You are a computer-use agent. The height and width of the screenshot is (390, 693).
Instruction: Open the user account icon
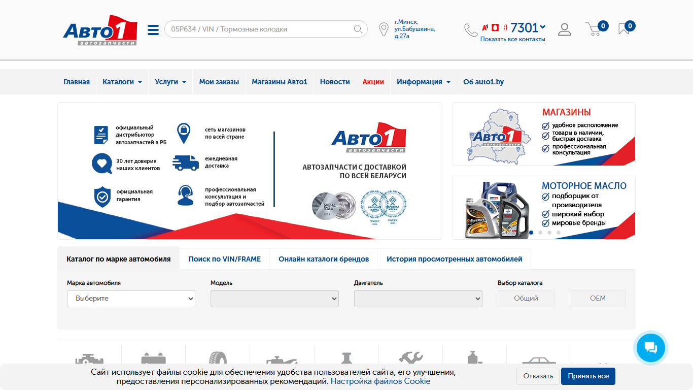coord(565,29)
